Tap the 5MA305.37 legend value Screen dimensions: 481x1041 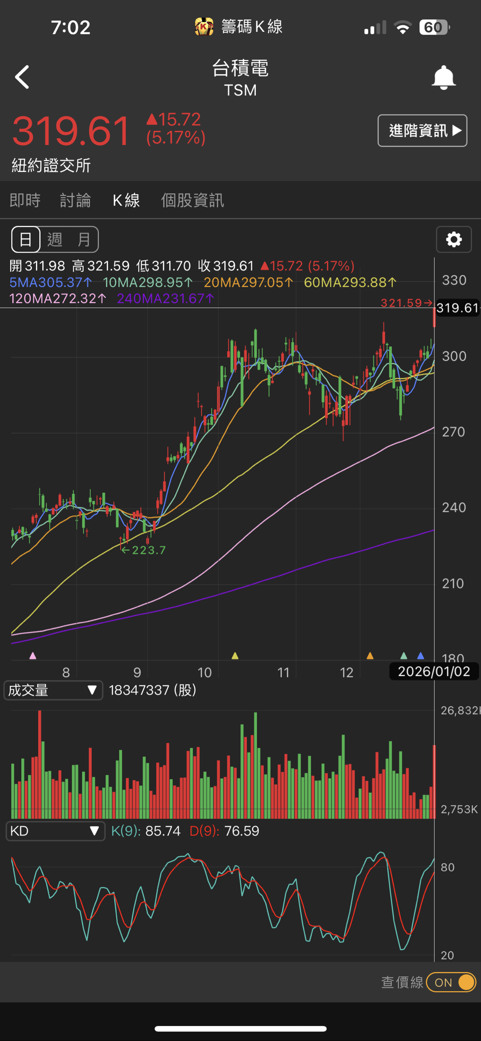tap(50, 282)
